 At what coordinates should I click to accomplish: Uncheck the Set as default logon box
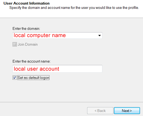pos(15,78)
